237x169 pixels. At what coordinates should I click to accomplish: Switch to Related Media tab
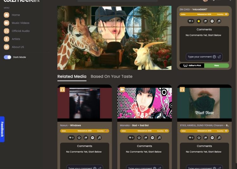tap(72, 76)
